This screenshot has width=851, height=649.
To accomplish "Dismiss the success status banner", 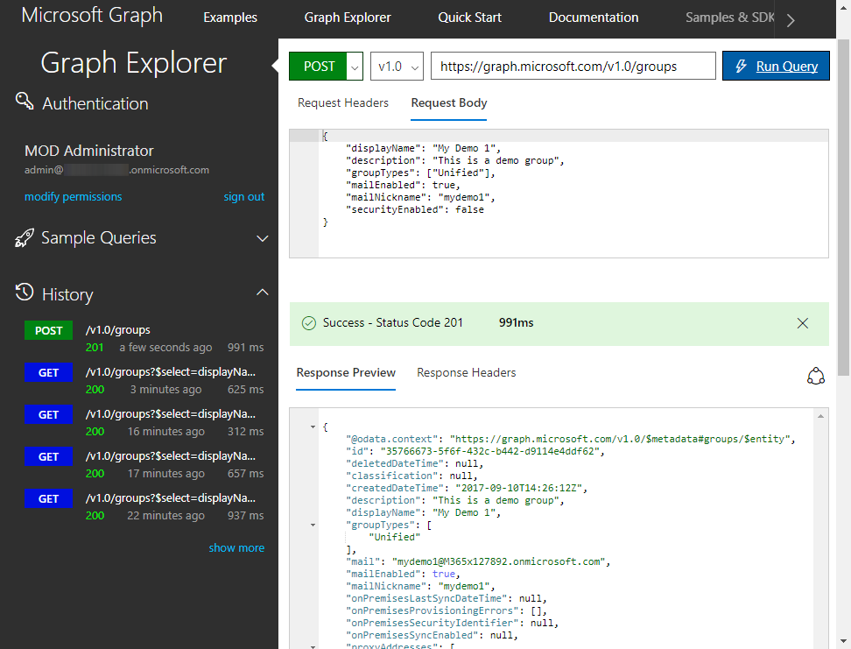I will 803,323.
